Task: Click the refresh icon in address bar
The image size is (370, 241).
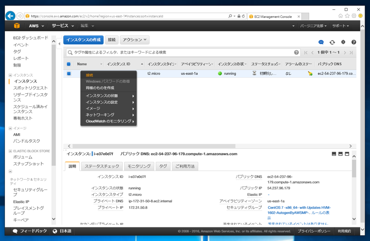Action: 243,16
